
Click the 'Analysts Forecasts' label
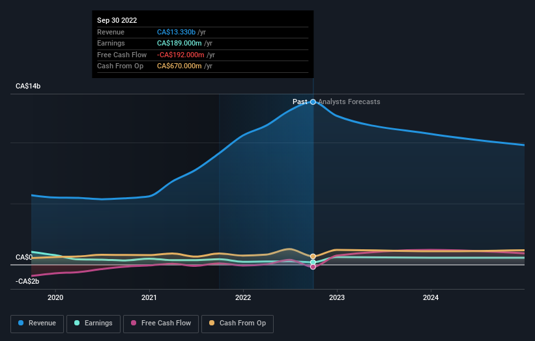point(349,102)
